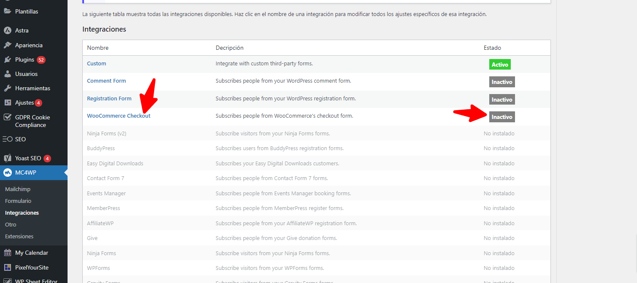Click the Nombre column header
Screen dimensions: 637x283
click(98, 48)
